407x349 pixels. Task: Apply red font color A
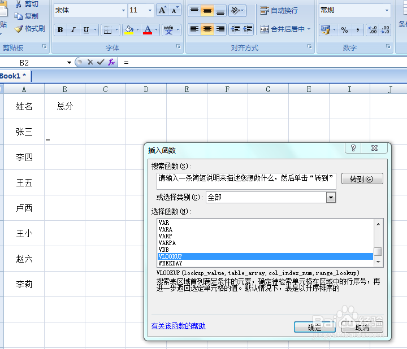point(148,30)
